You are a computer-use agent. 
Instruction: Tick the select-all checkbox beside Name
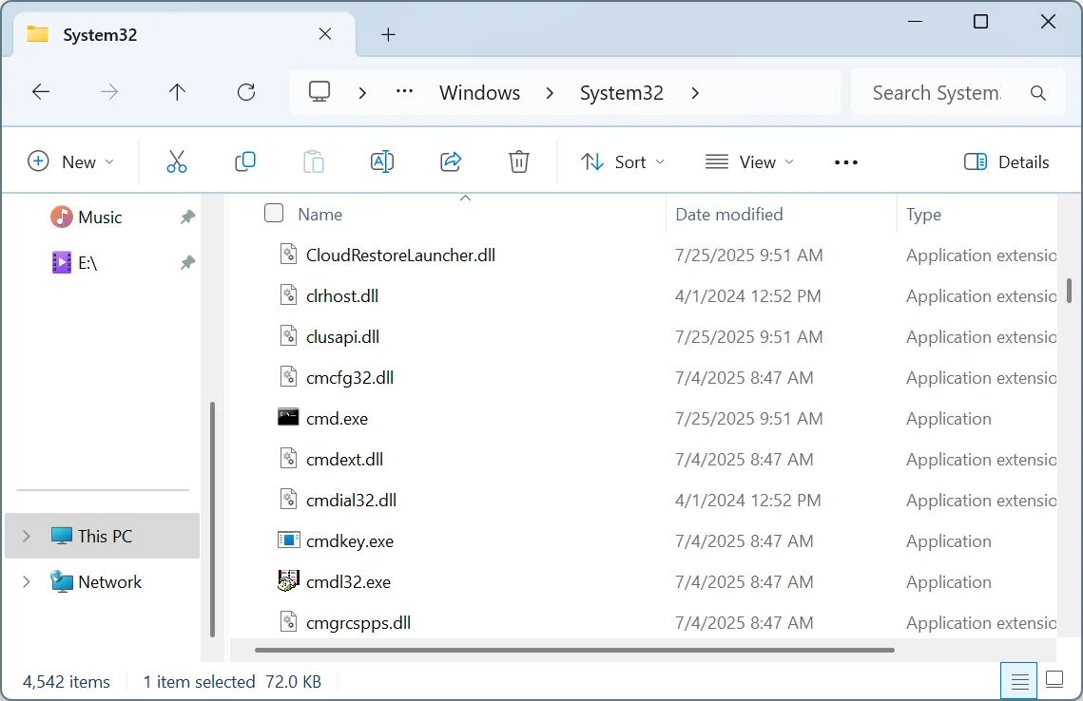(x=274, y=213)
